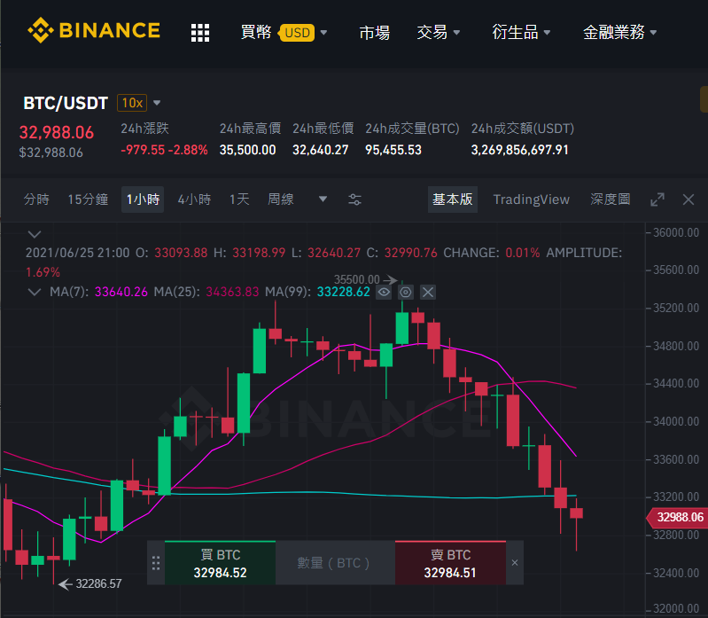
Task: Click the -979.55 -2.88% change value
Action: coord(164,150)
